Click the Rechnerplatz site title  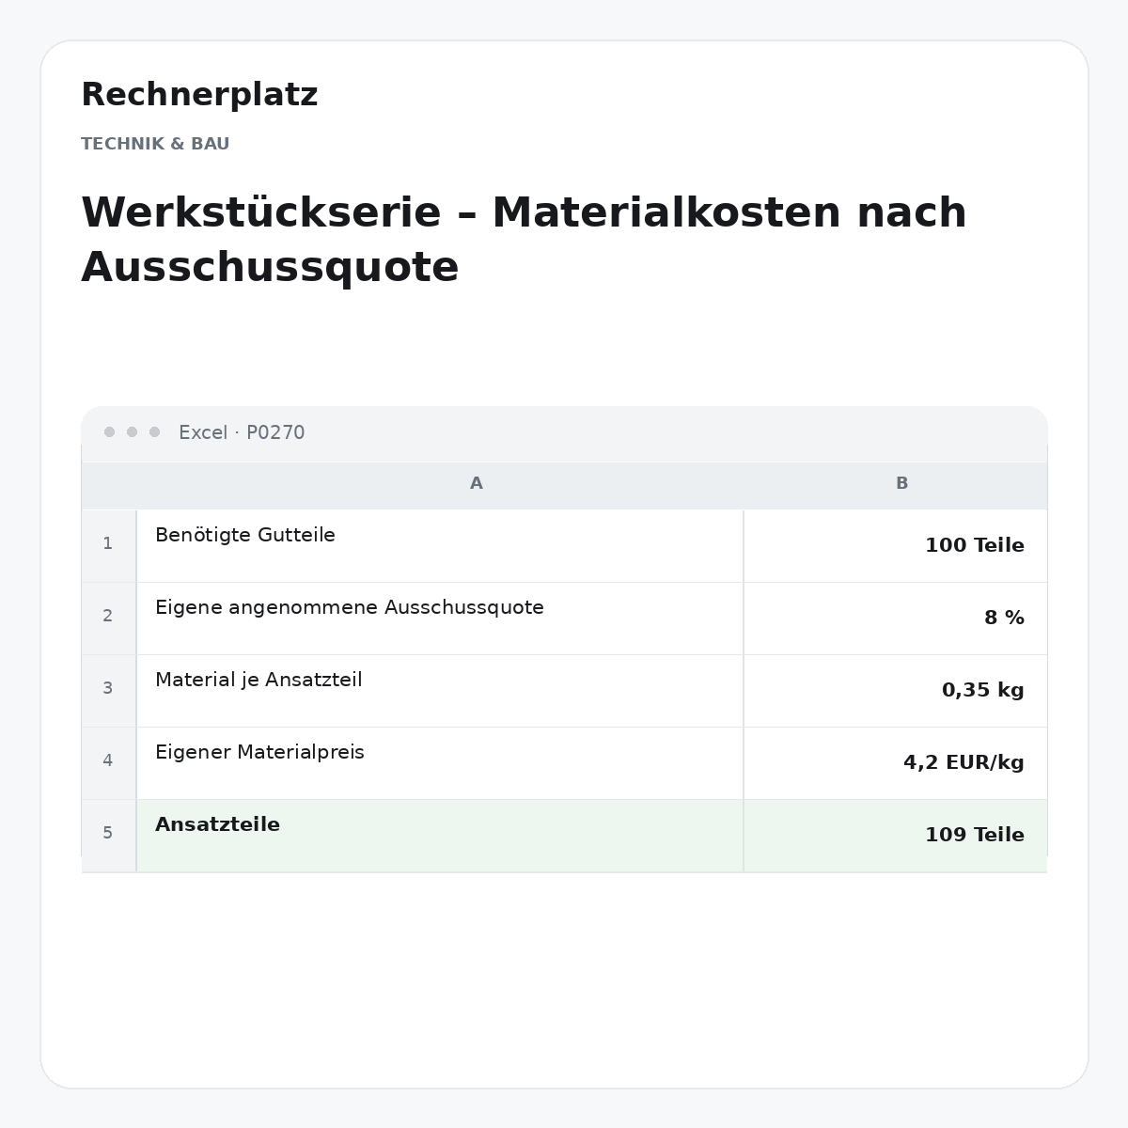199,95
